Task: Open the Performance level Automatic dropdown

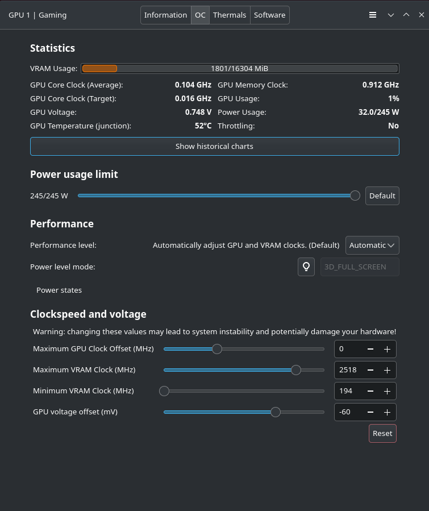Action: [x=372, y=246]
